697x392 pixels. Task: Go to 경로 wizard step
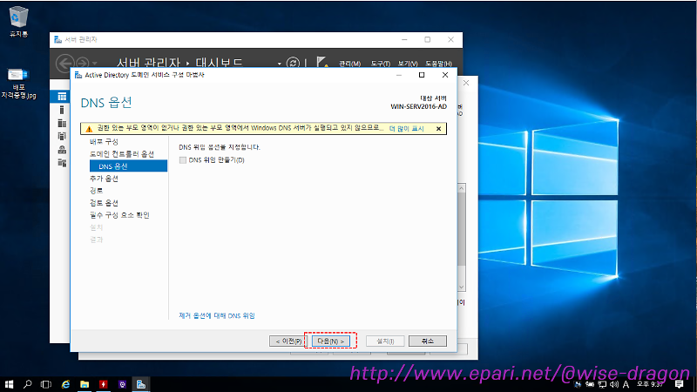coord(97,190)
